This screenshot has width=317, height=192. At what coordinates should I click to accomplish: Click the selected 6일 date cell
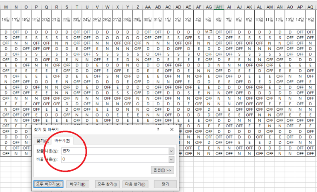pyautogui.click(x=219, y=20)
